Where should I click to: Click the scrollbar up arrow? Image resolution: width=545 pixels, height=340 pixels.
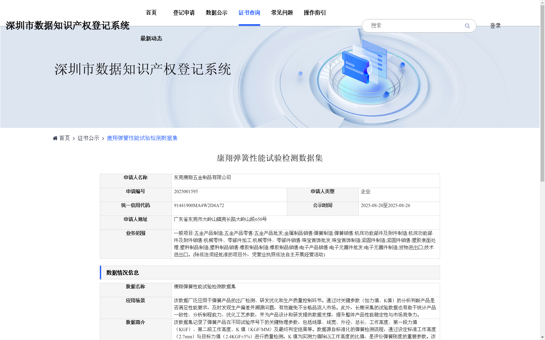tap(542, 2)
